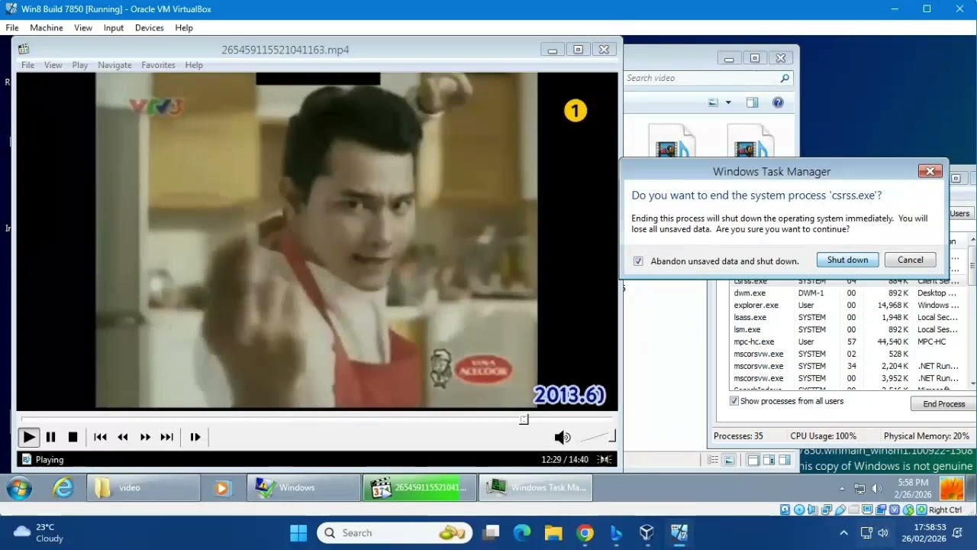Open Explorer help icon
This screenshot has height=550, width=977.
click(778, 102)
